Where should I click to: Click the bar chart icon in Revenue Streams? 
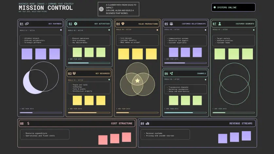coord(147,123)
